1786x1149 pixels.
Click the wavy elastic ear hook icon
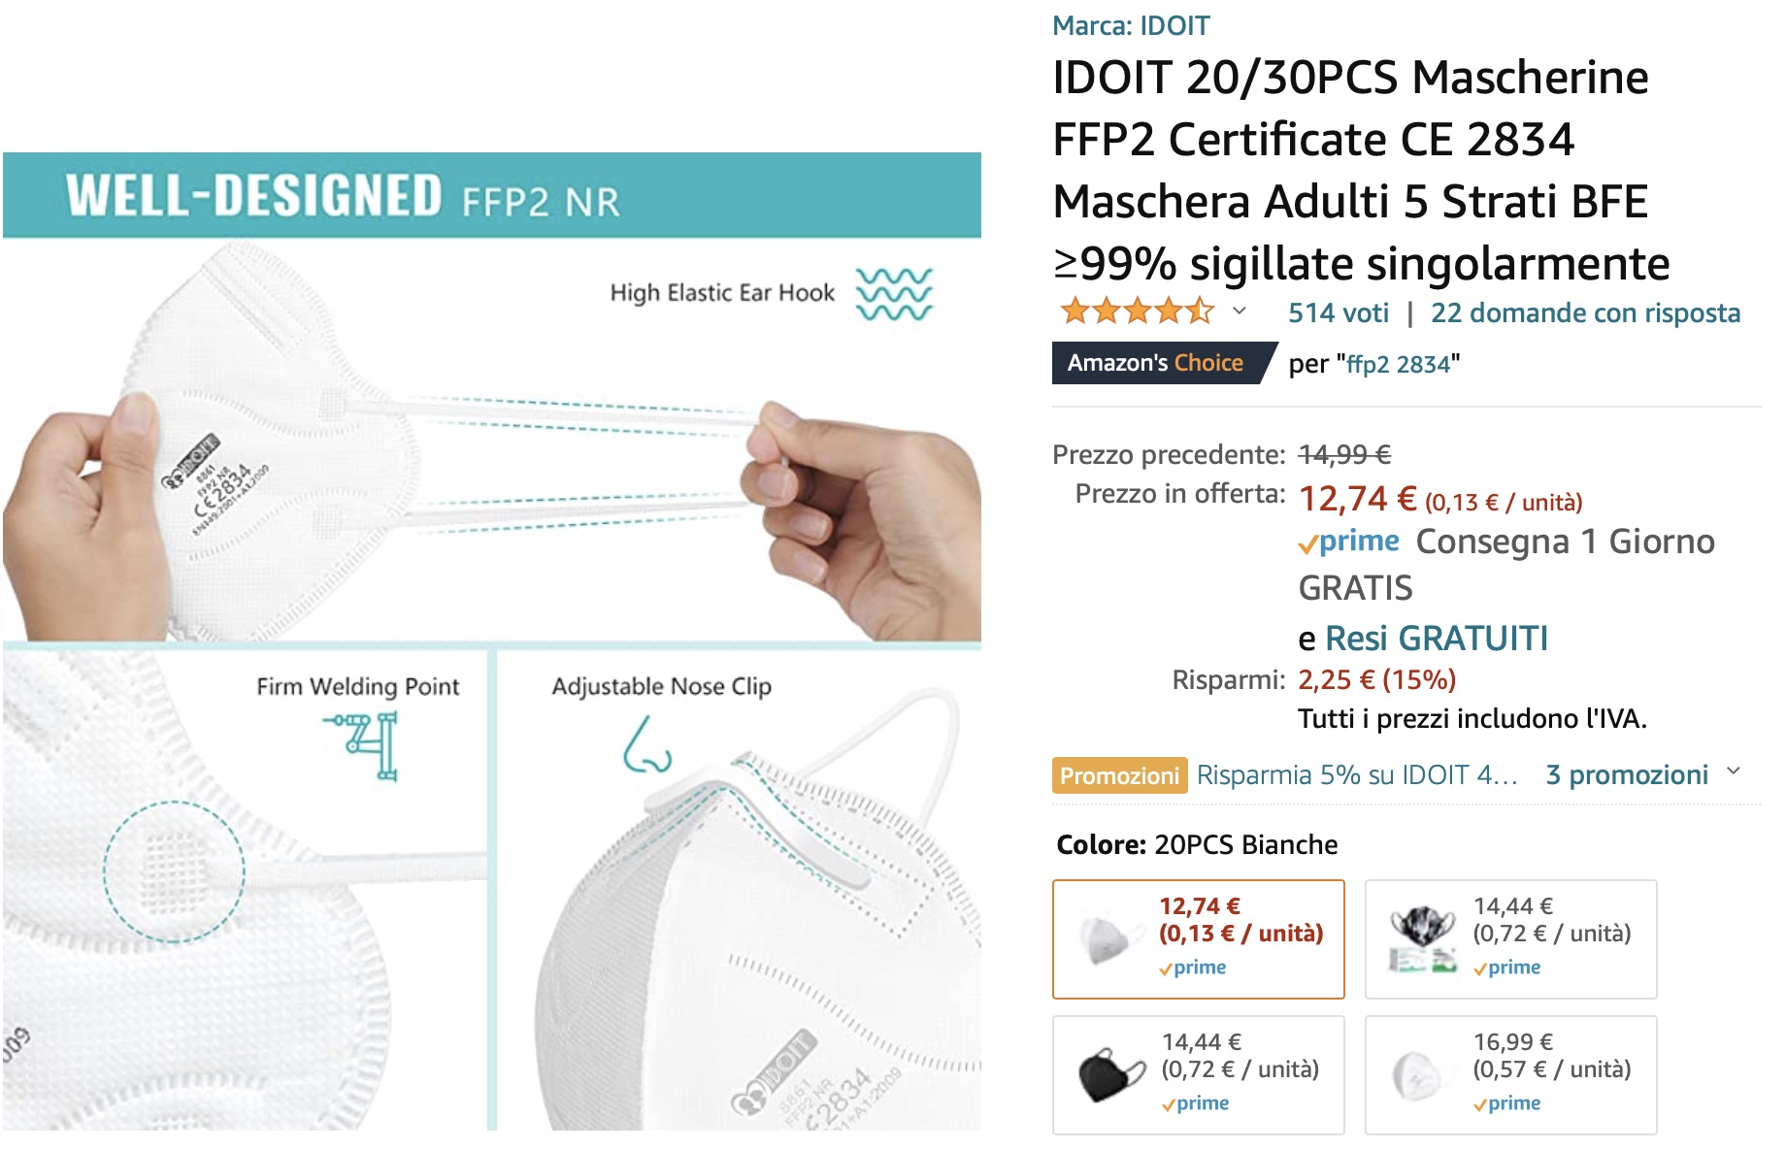[x=893, y=294]
